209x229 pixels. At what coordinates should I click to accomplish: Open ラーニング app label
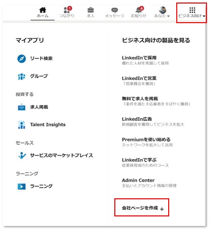click(41, 186)
